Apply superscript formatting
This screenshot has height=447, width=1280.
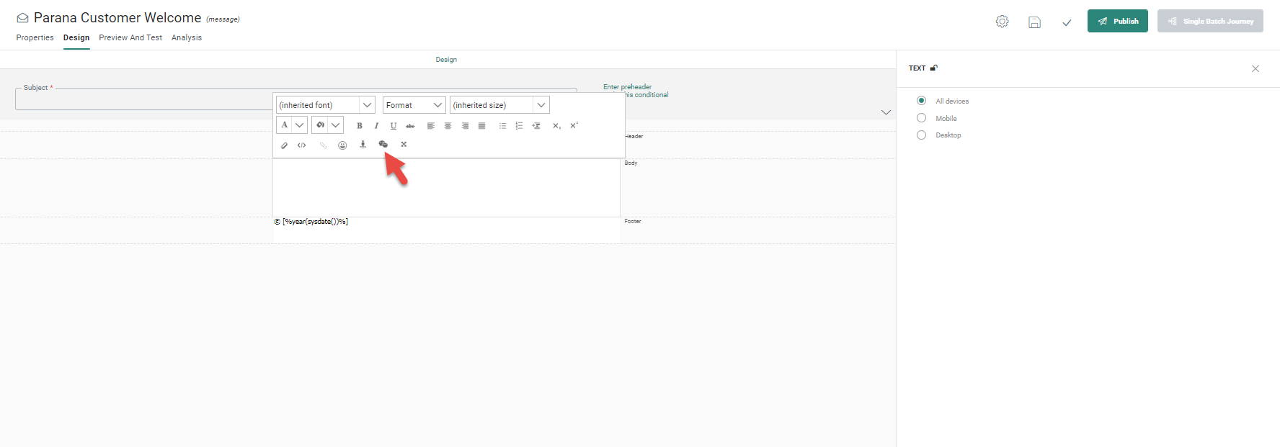pyautogui.click(x=574, y=126)
